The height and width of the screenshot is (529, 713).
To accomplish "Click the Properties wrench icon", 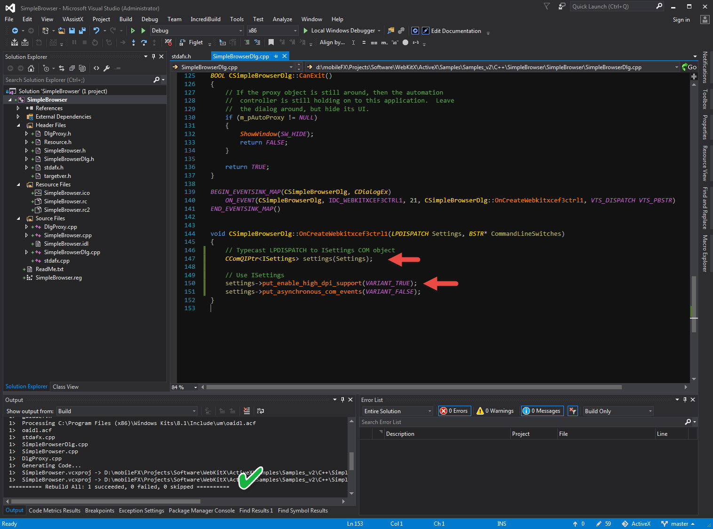I will pos(107,68).
